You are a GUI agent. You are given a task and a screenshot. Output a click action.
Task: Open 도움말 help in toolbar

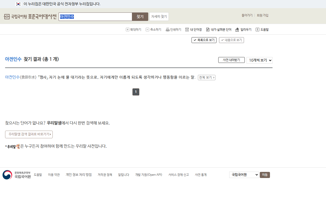262,30
